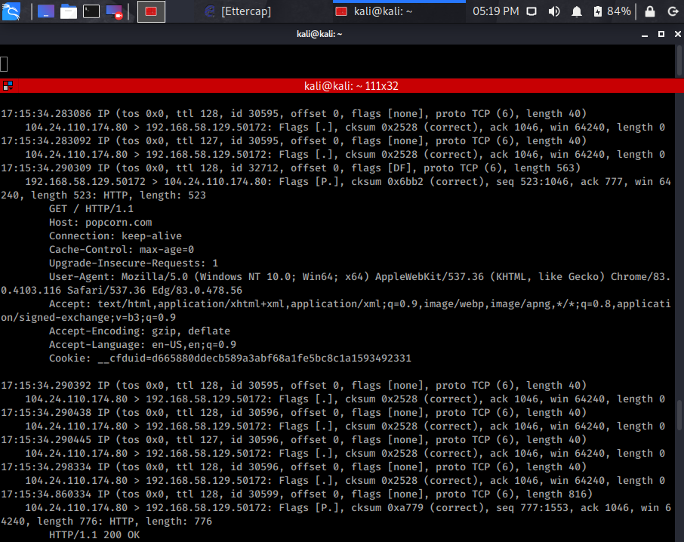Click the line with cksum 0xa779
The height and width of the screenshot is (542, 684).
(348, 507)
